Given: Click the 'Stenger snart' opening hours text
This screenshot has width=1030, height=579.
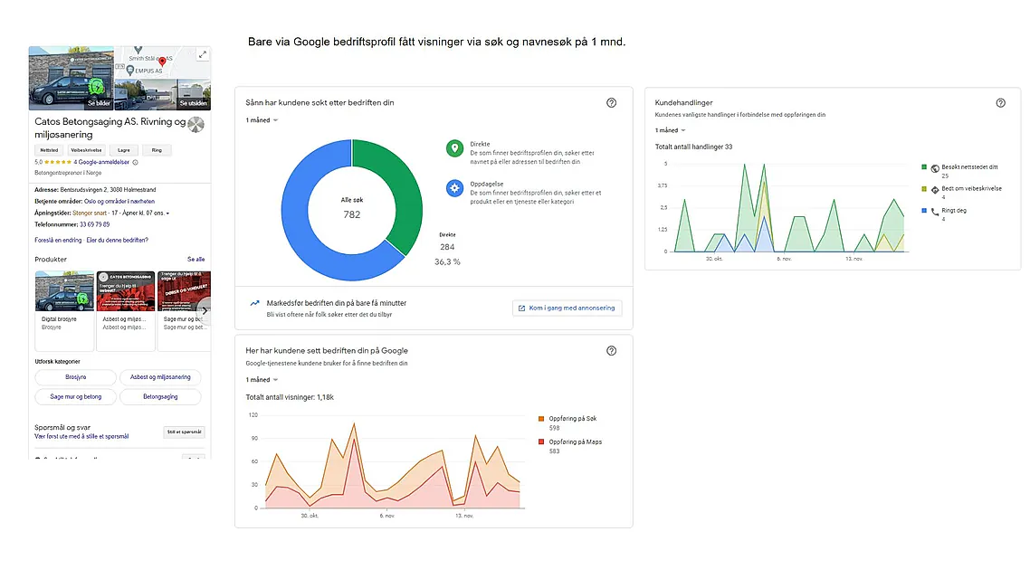Looking at the screenshot, I should (x=90, y=214).
